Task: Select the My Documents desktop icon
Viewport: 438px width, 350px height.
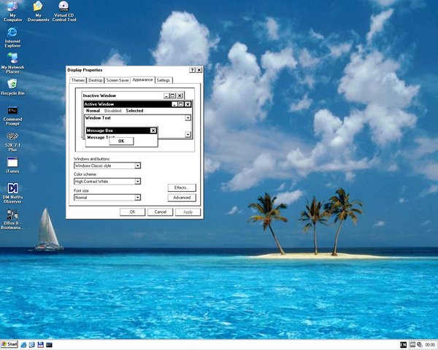Action: [38, 11]
